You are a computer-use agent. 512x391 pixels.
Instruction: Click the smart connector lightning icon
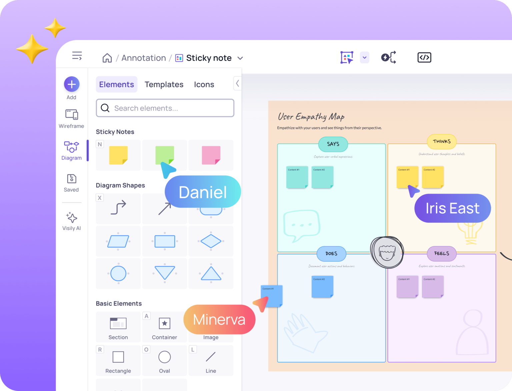tap(388, 57)
